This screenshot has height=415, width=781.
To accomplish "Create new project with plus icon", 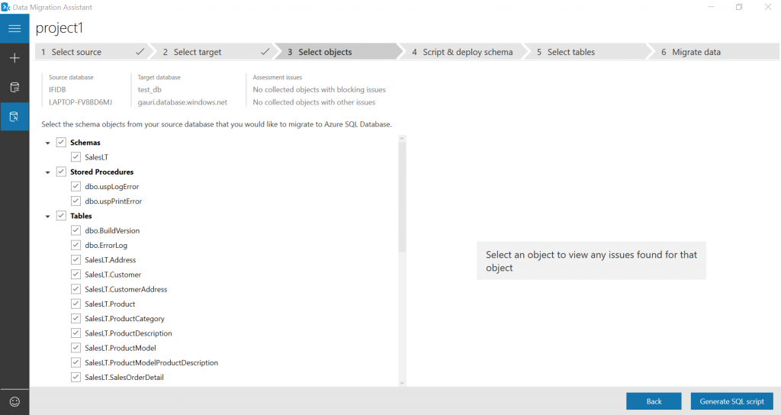I will coord(14,58).
